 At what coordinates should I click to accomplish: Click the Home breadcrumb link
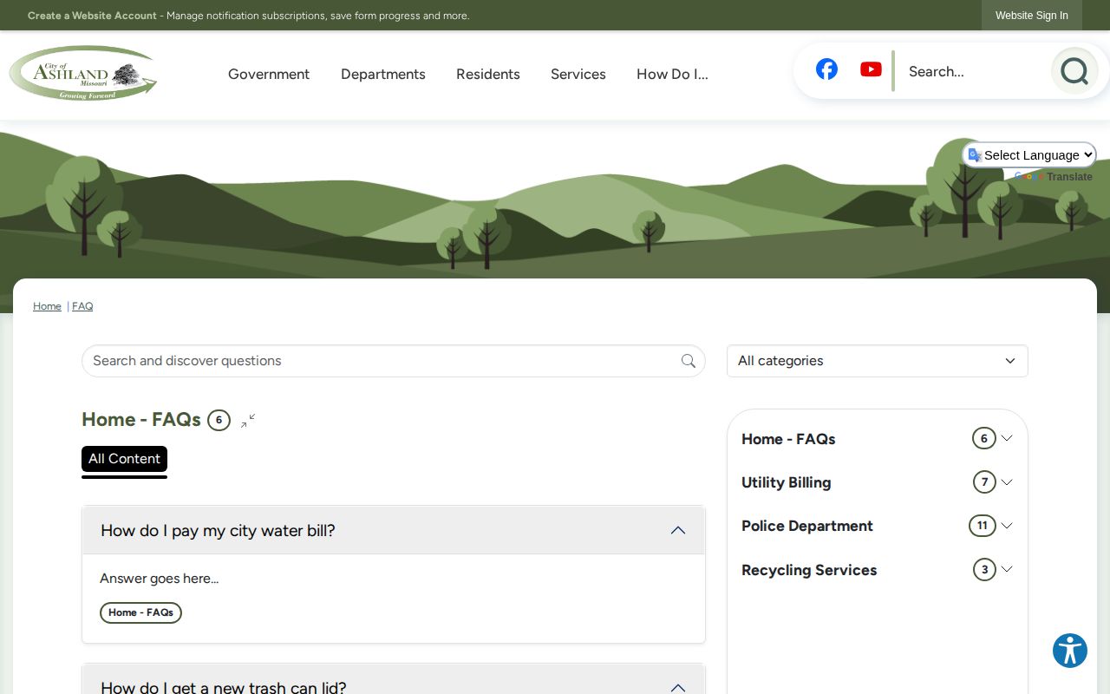(x=47, y=306)
